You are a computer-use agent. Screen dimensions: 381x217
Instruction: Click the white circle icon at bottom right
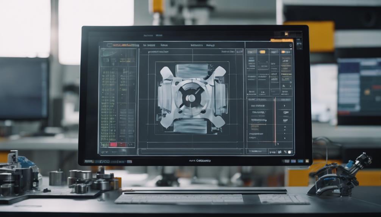pyautogui.click(x=290, y=152)
